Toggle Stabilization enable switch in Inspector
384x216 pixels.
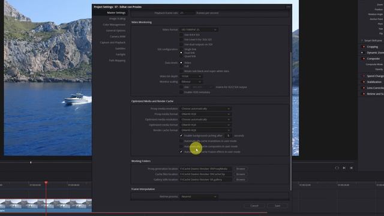364,82
